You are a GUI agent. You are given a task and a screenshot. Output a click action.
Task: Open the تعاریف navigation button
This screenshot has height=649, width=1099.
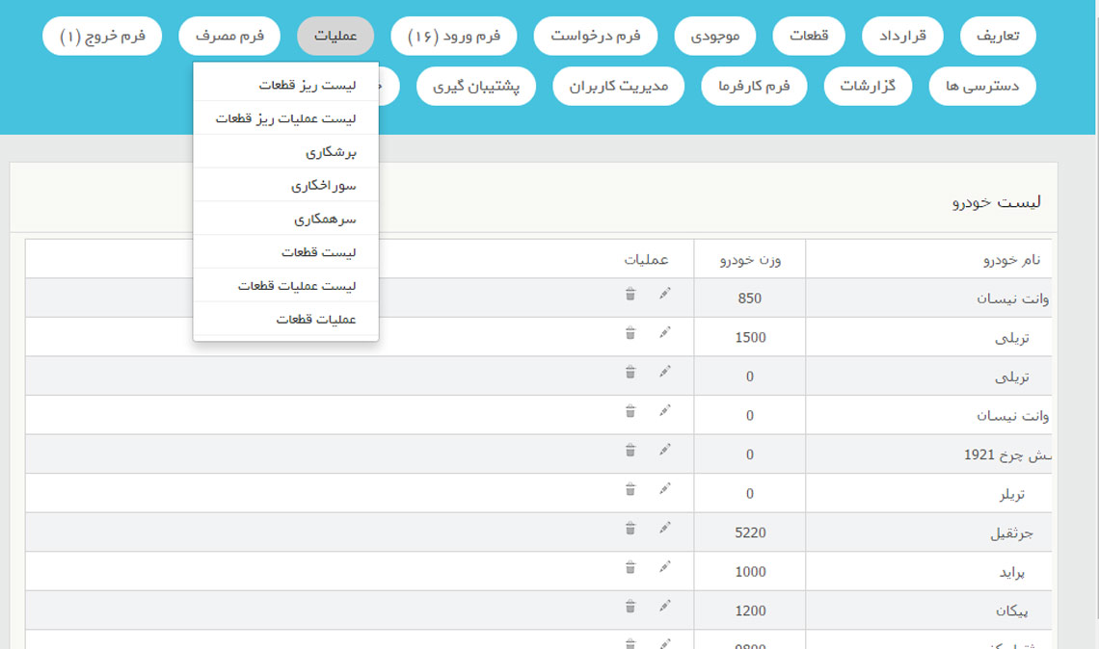(x=998, y=36)
